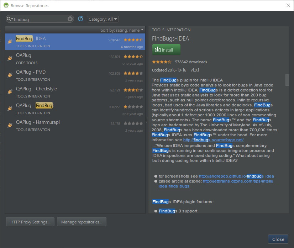
Task: Click the 578,642 download count in list
Action: [114, 40]
